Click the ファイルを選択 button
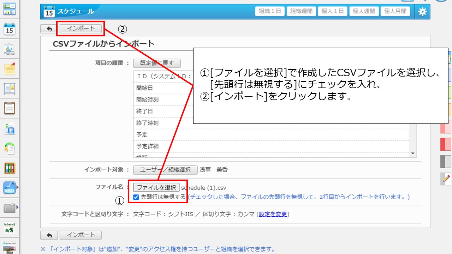Viewport: 452px width, 254px height. (156, 187)
